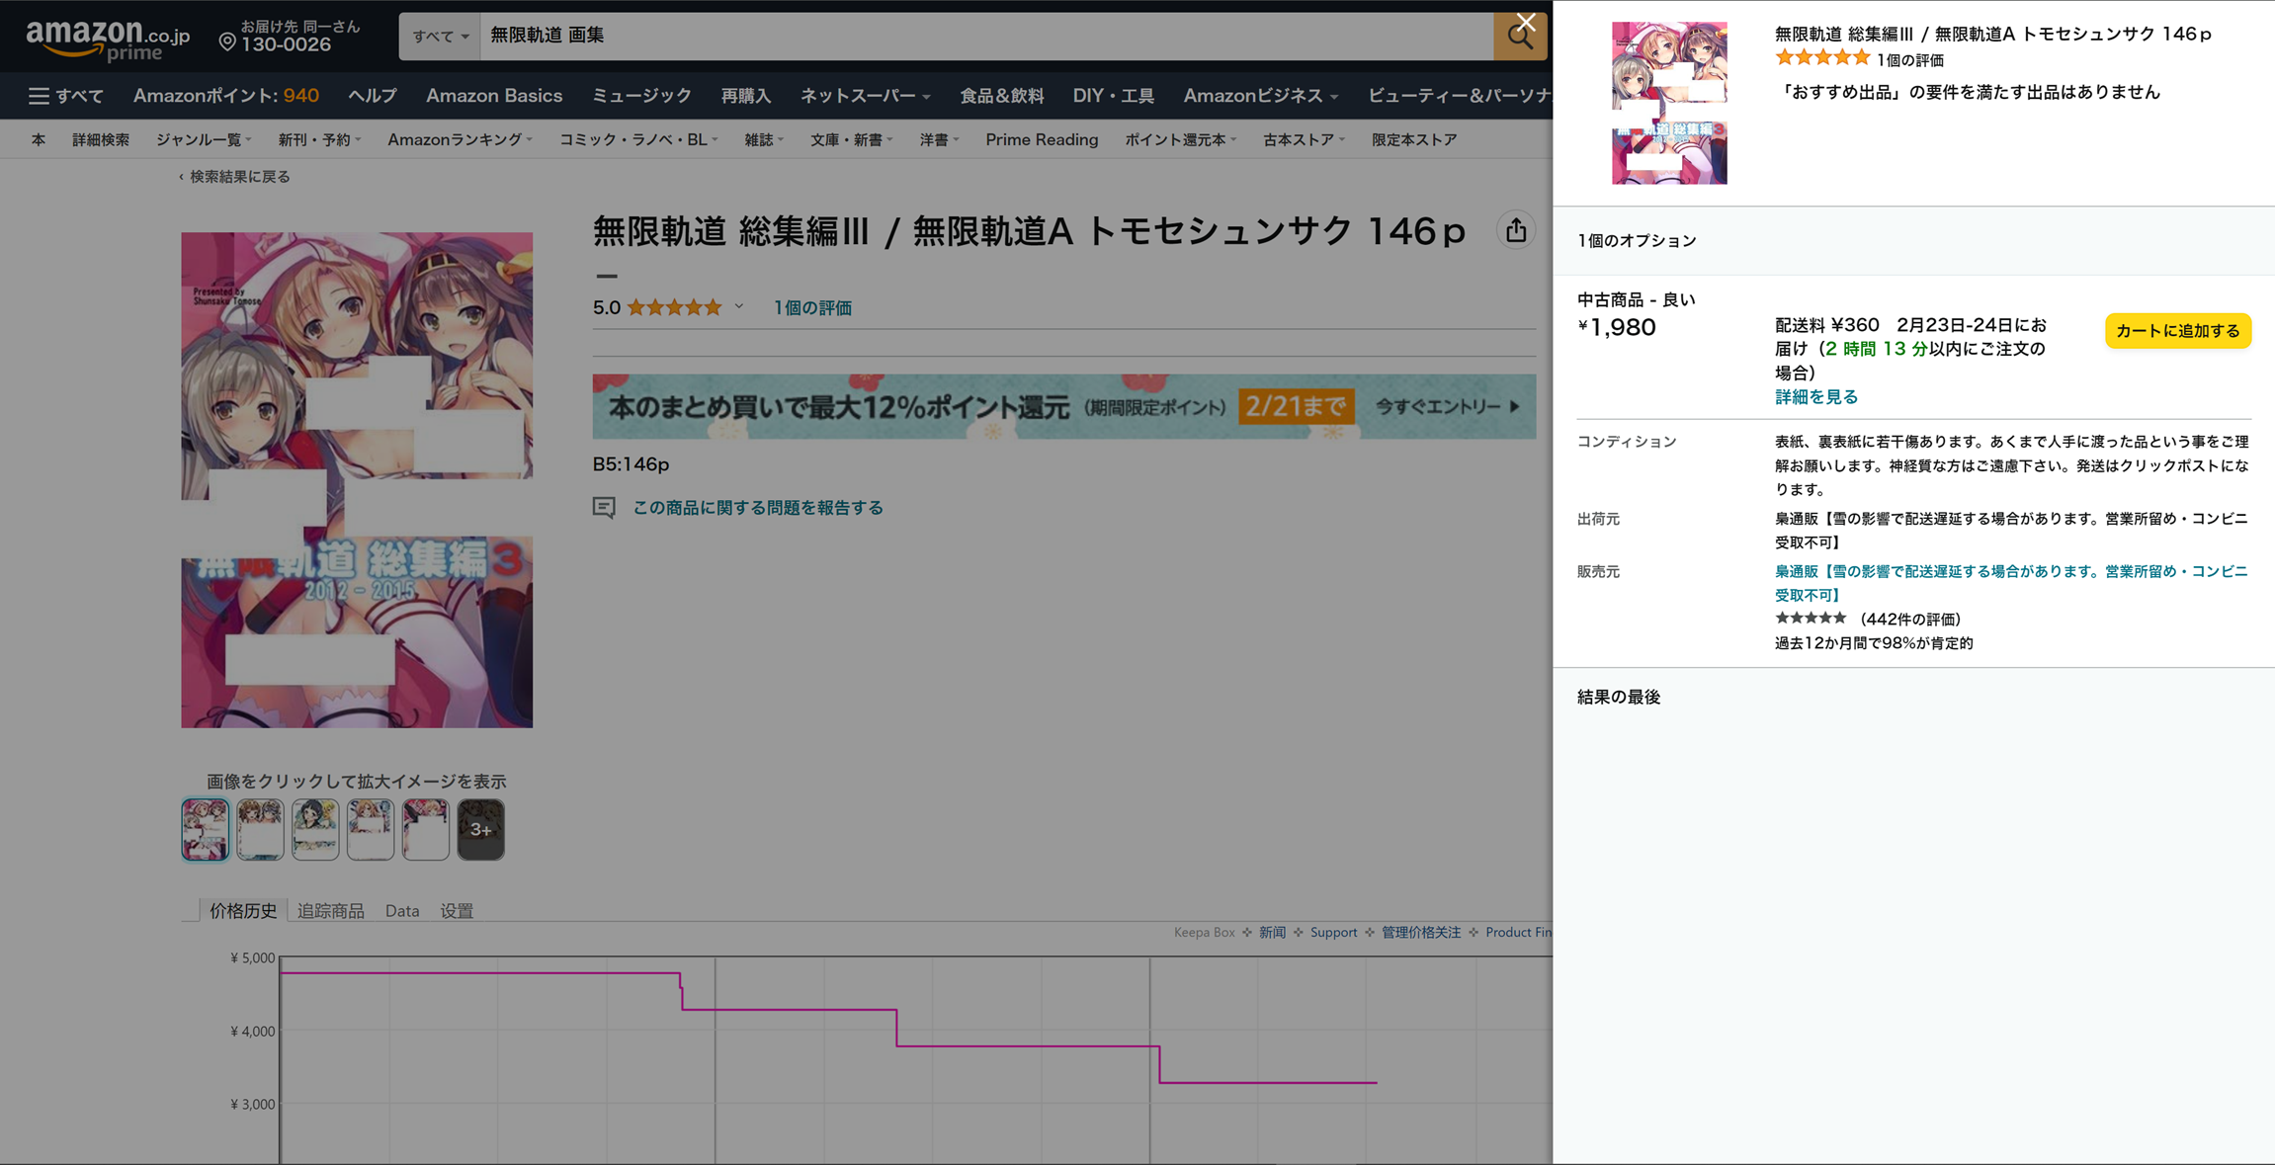Image resolution: width=2275 pixels, height=1165 pixels.
Task: Close the offers side panel
Action: [1526, 22]
